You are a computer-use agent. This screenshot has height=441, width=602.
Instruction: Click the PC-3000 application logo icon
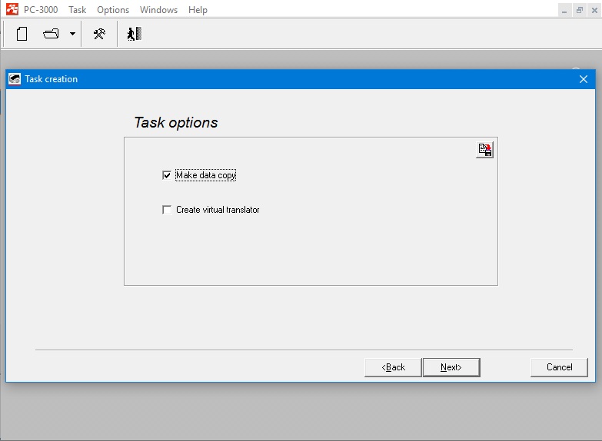(12, 10)
